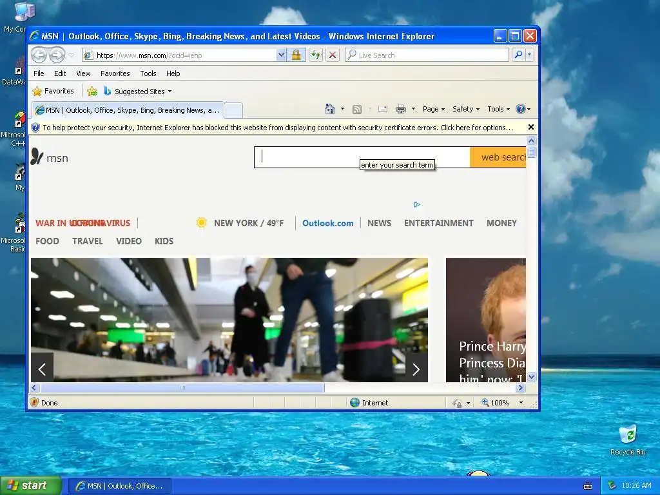Dismiss the security information bar
The height and width of the screenshot is (495, 660).
click(x=531, y=127)
